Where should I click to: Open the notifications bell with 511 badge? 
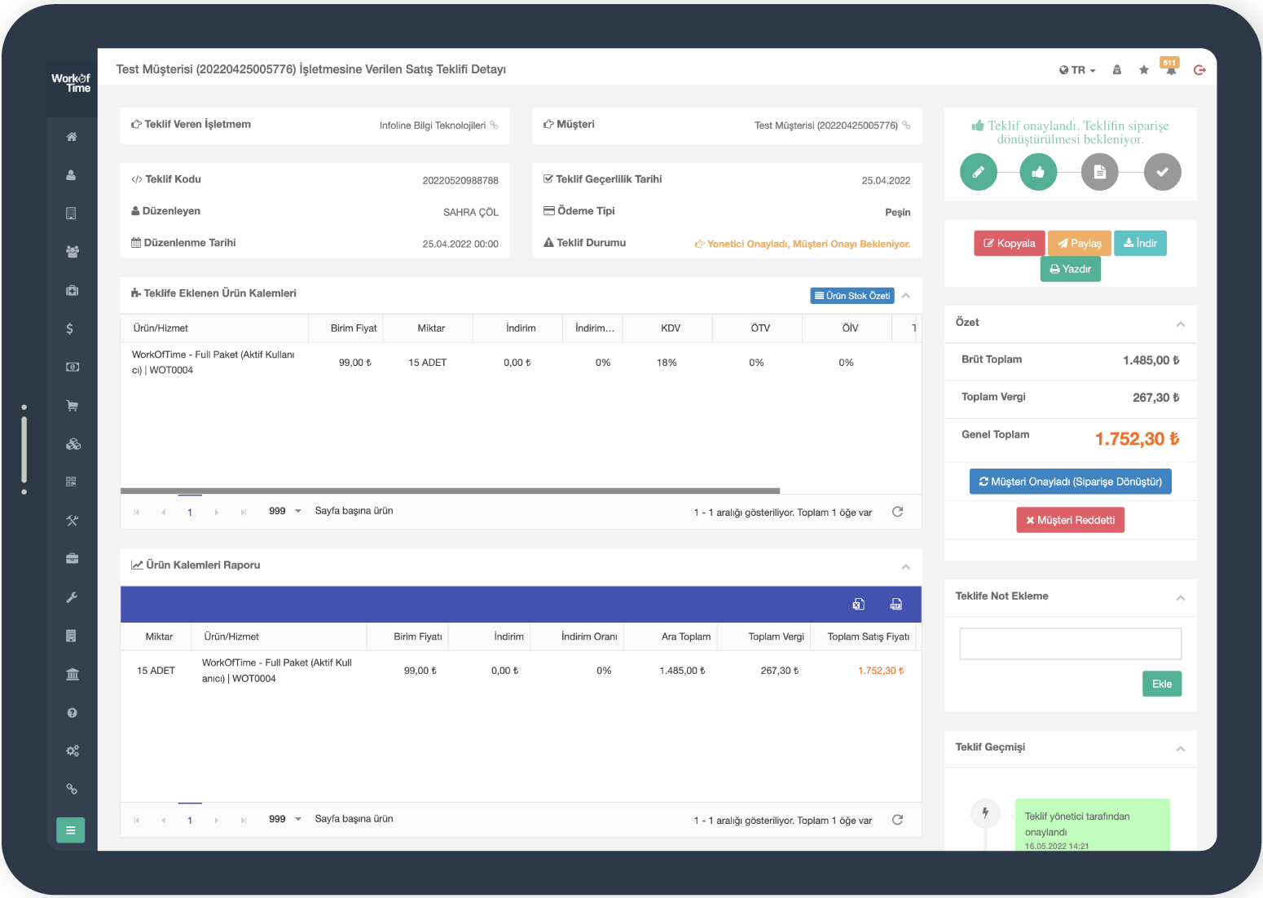click(1170, 68)
